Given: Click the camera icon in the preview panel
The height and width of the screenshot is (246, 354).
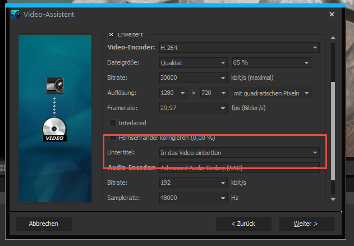Looking at the screenshot, I should (55, 85).
